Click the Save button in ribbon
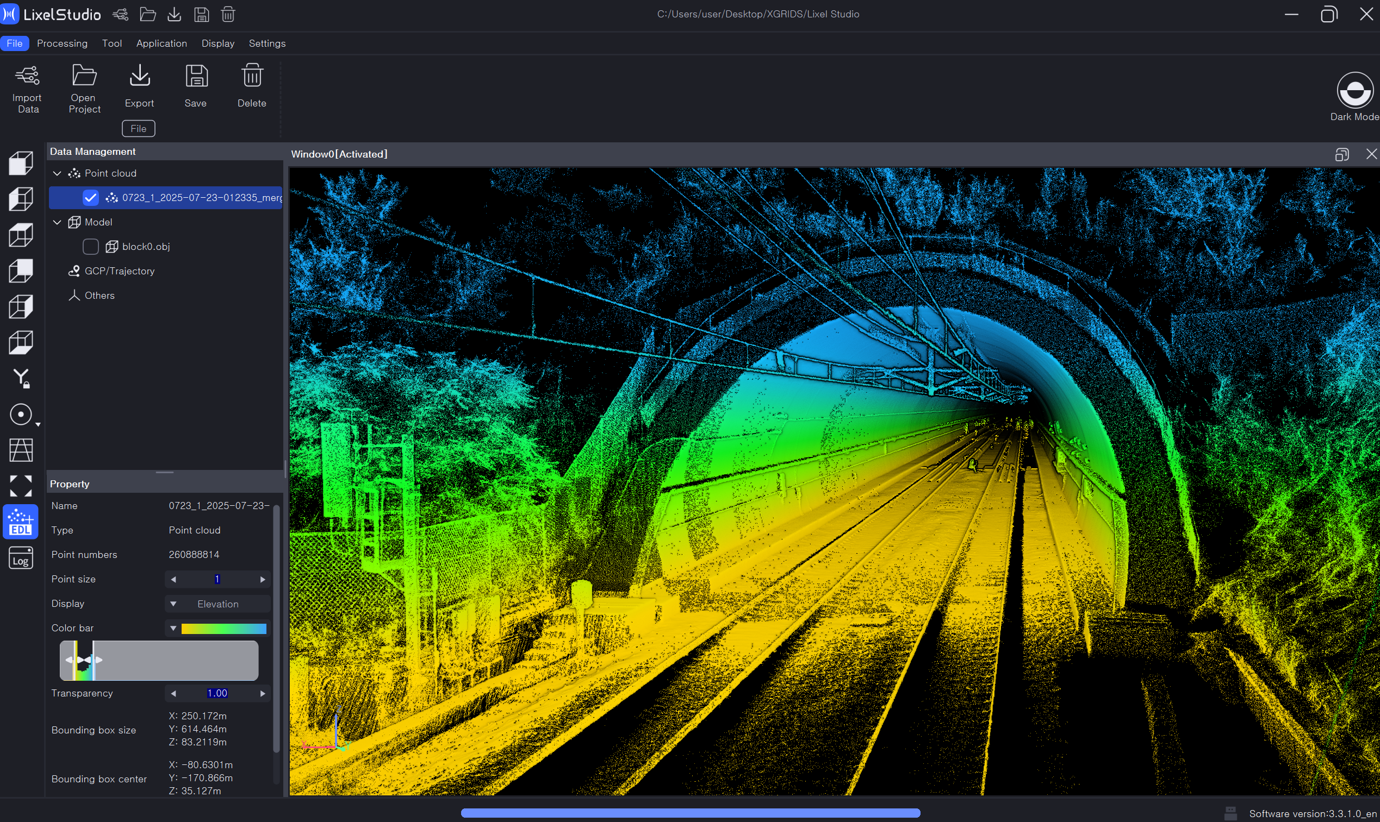 196,76
